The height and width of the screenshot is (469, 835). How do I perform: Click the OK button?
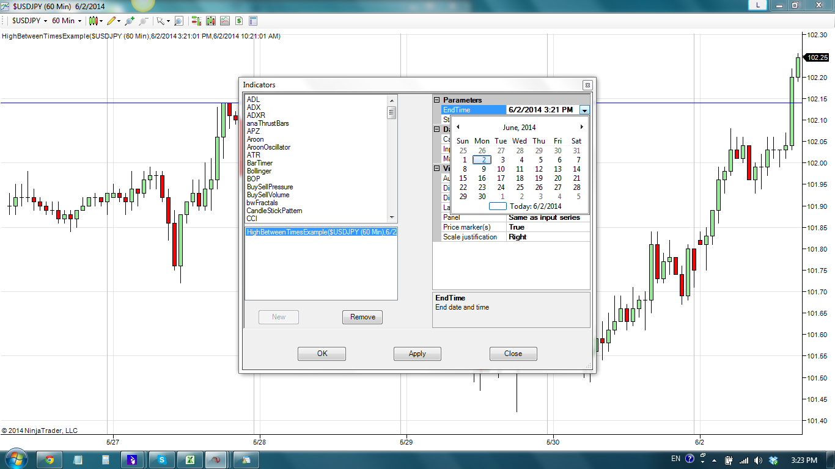(x=322, y=354)
